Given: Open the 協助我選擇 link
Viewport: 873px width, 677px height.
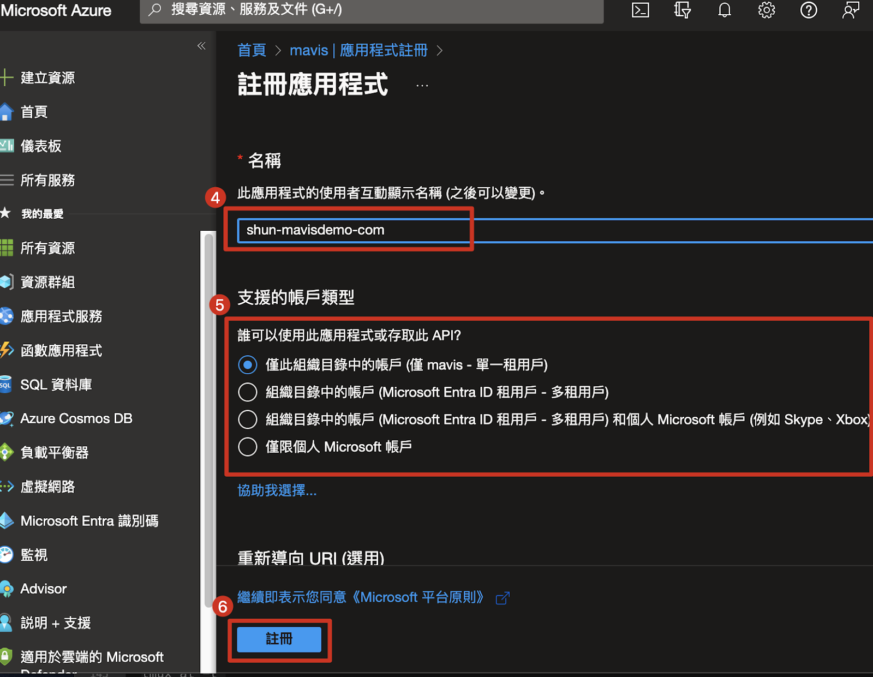Looking at the screenshot, I should (277, 491).
